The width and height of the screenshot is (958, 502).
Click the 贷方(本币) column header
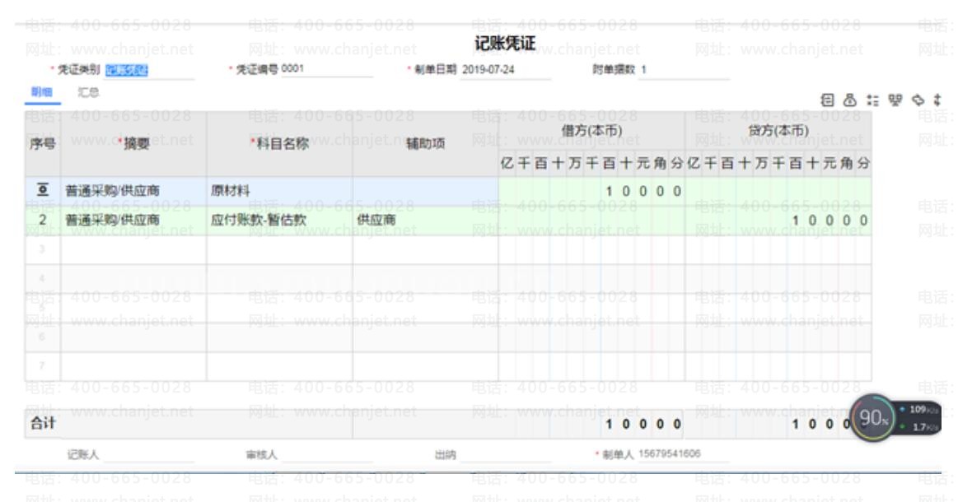pos(778,131)
